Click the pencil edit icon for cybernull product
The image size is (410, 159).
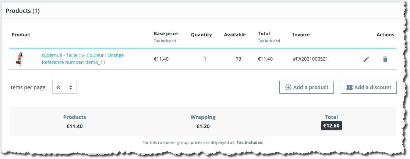click(366, 59)
